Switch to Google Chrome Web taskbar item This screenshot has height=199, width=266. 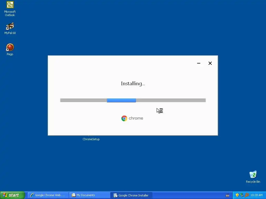pyautogui.click(x=48, y=195)
